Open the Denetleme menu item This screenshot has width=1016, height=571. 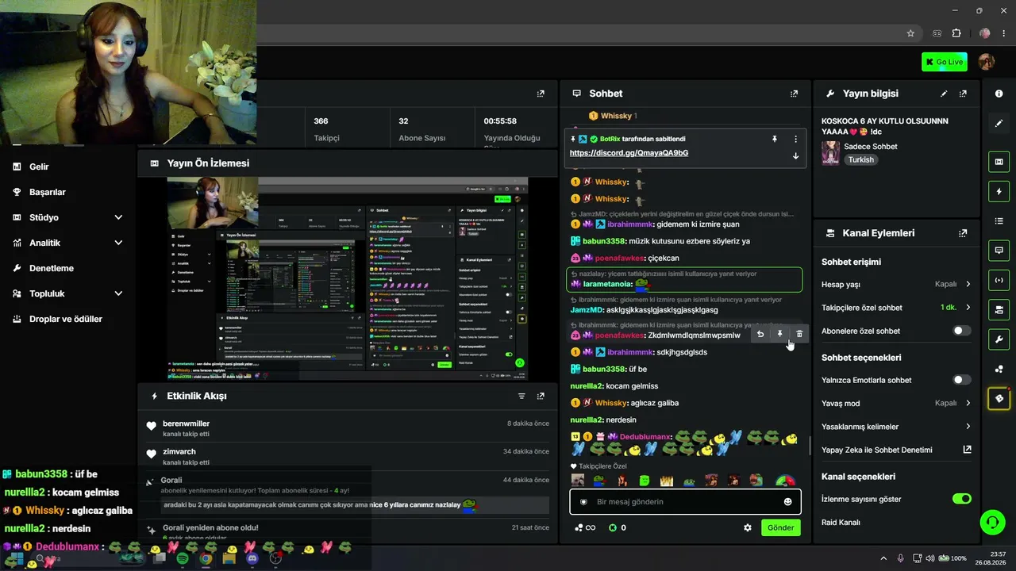point(52,268)
